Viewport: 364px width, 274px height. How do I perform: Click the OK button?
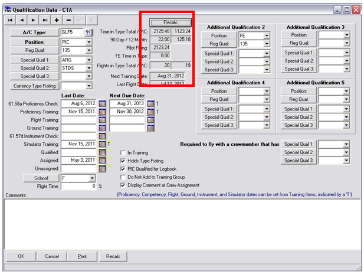point(21,256)
